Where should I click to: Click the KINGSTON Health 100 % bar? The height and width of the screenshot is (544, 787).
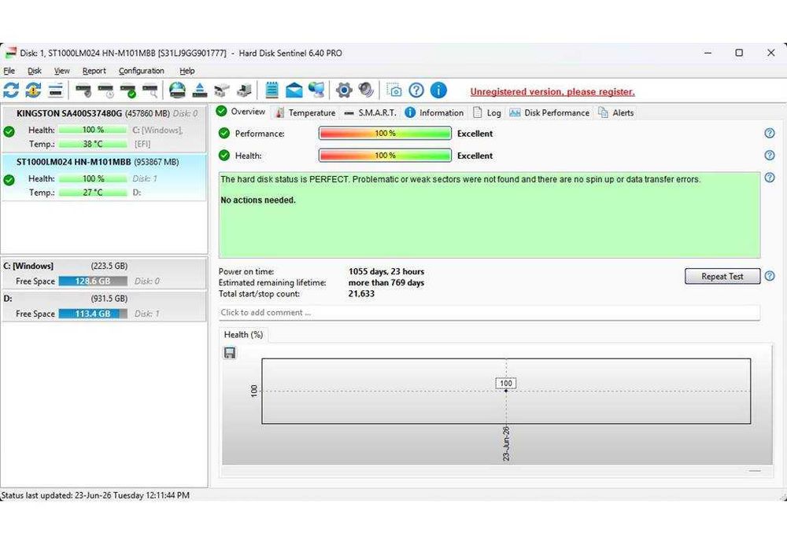click(93, 130)
